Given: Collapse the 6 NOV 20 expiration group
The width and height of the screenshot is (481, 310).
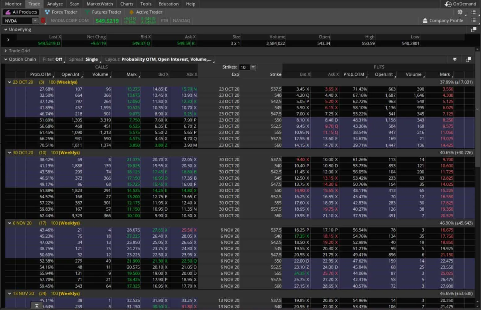Looking at the screenshot, I should [10, 223].
